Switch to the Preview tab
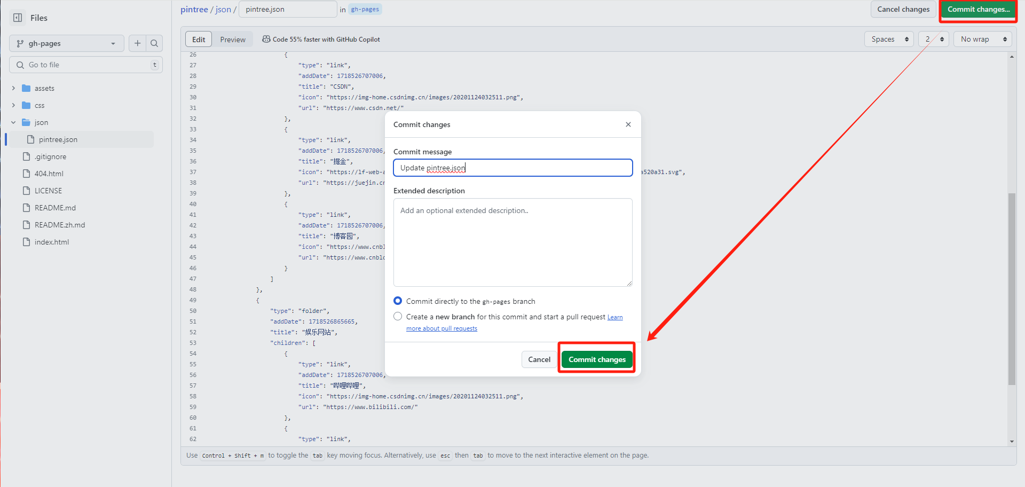The width and height of the screenshot is (1025, 487). [233, 40]
